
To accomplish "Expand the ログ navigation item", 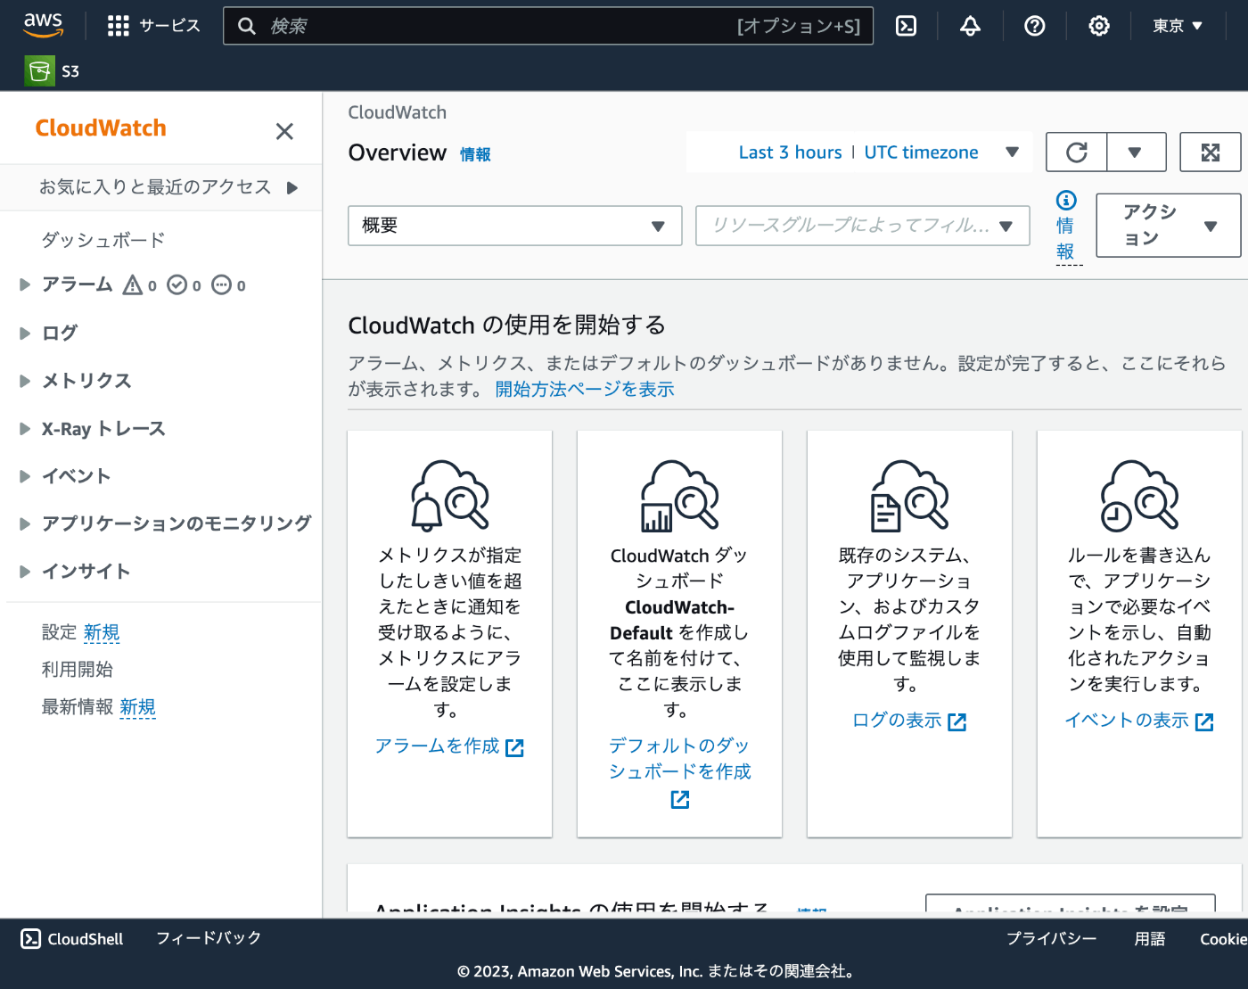I will [25, 333].
